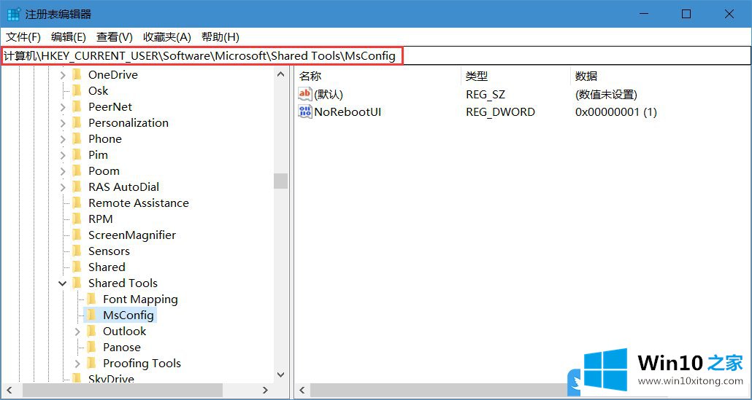
Task: Click tree pane scroll down arrow
Action: (x=280, y=376)
